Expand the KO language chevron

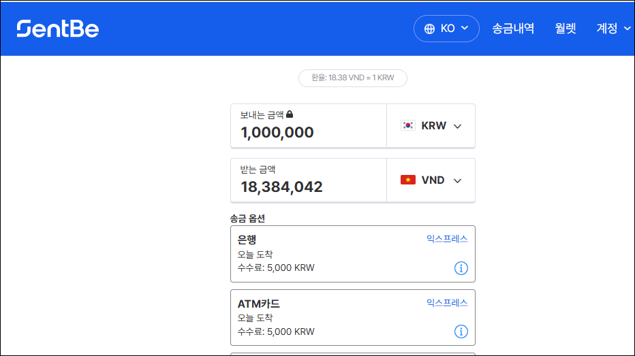tap(465, 29)
